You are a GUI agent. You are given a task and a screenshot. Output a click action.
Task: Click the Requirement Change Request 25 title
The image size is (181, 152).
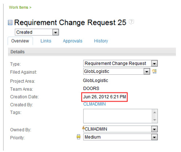(x=70, y=23)
